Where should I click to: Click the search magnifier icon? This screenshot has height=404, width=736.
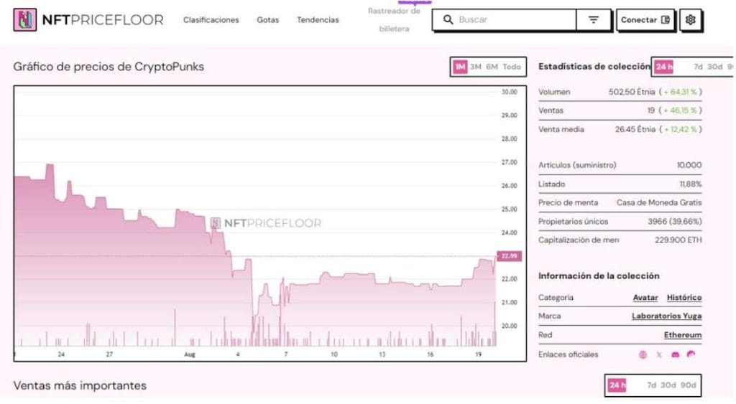coord(448,19)
